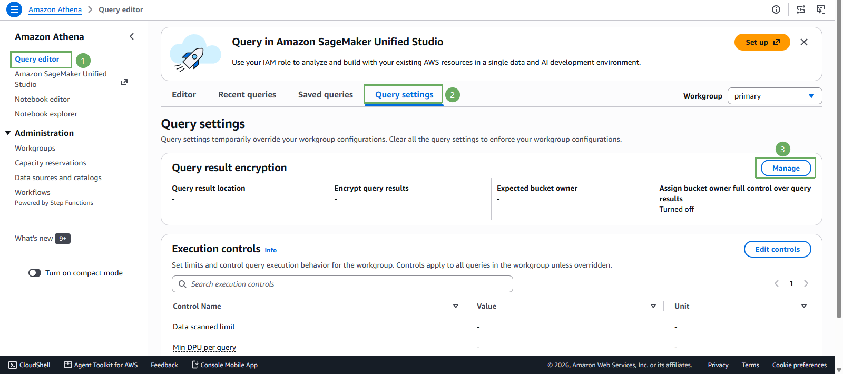Go to next execution controls page
This screenshot has width=843, height=374.
click(x=806, y=283)
